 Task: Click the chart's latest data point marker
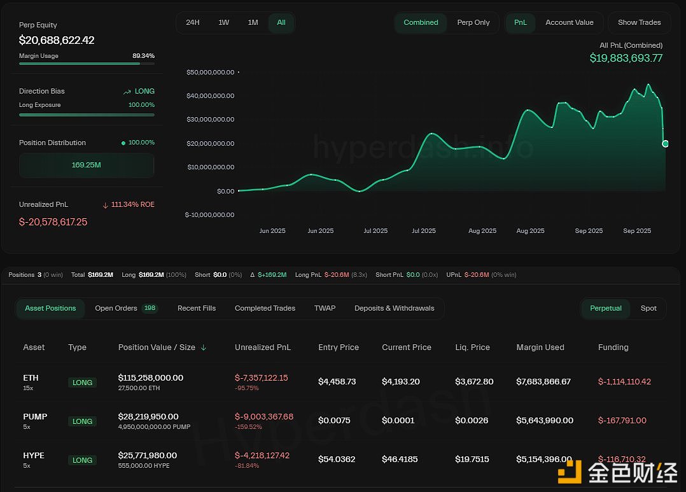click(x=665, y=144)
